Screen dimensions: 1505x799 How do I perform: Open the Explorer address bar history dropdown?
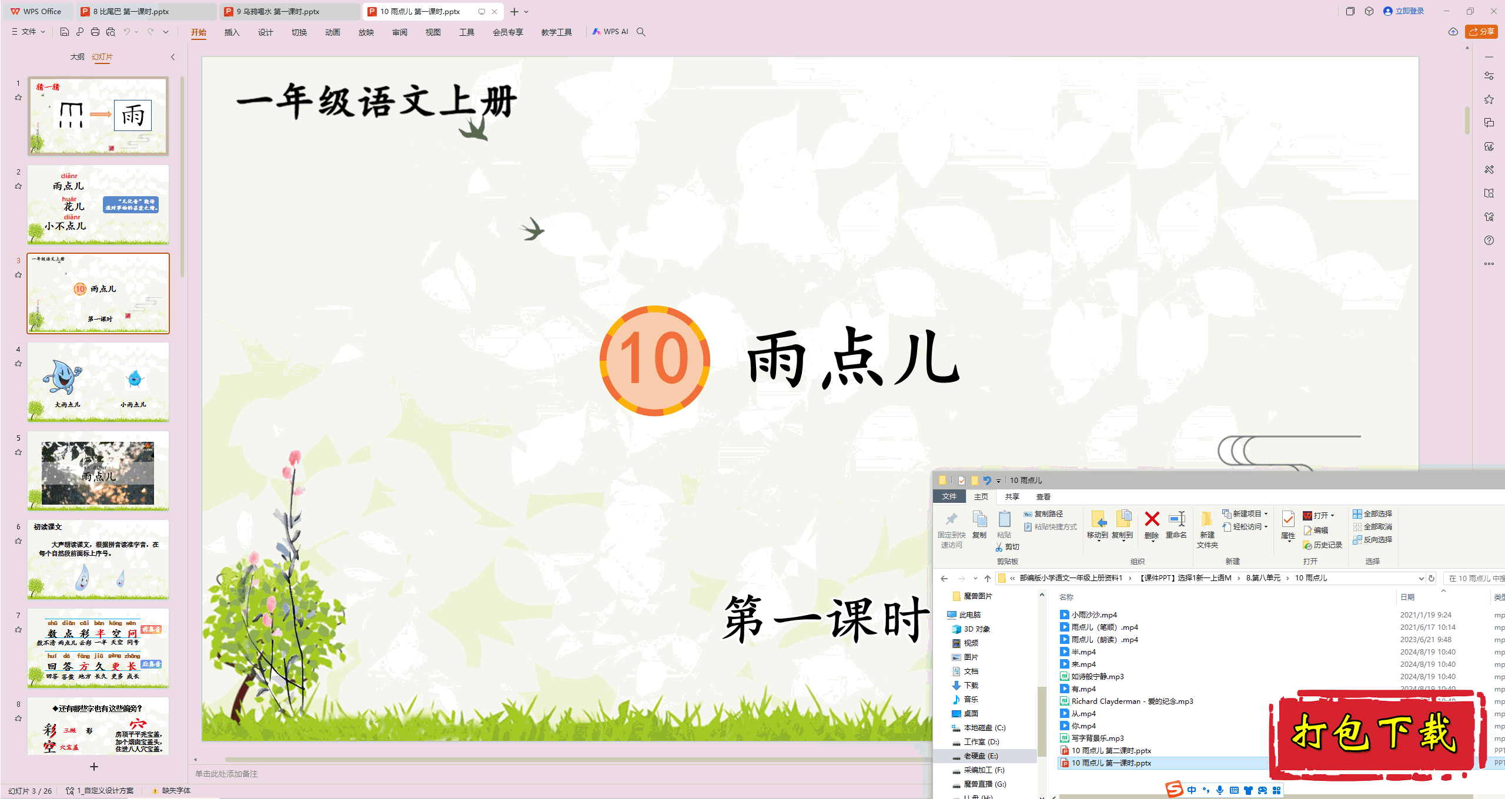[x=1422, y=579]
